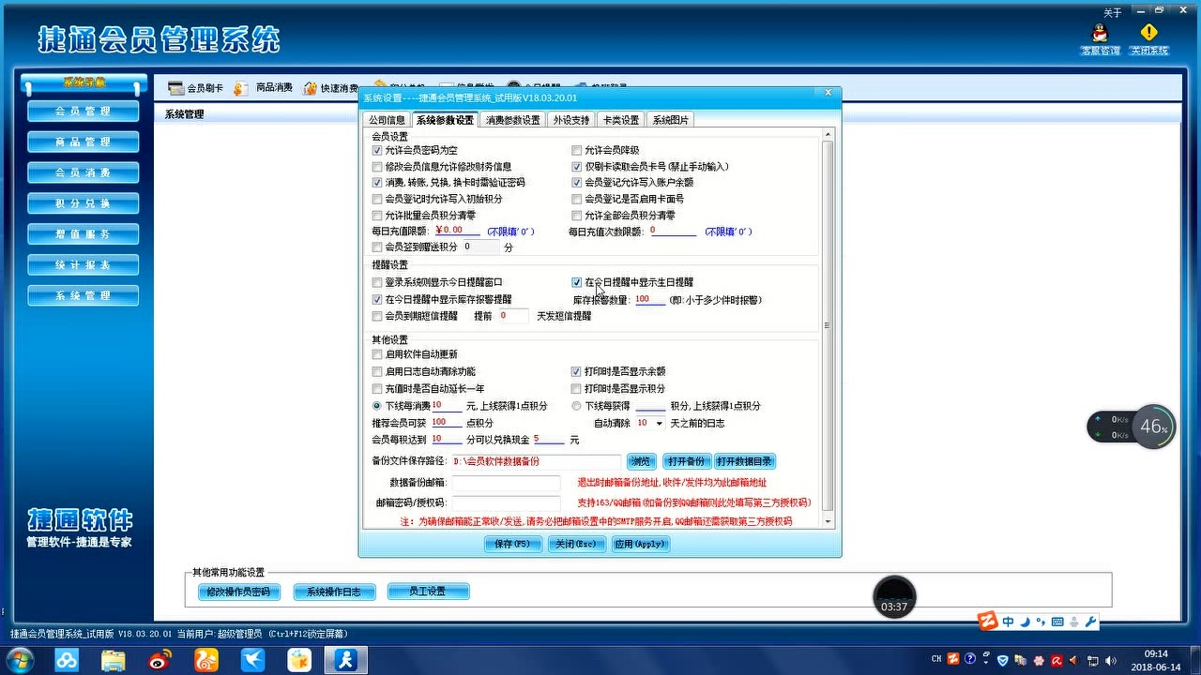Open the 会员管理 sidebar module
1201x675 pixels.
click(83, 111)
